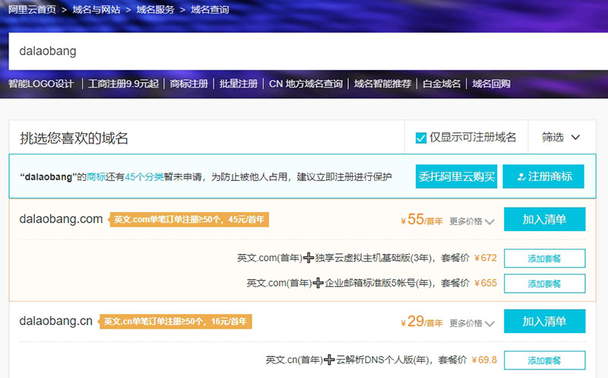Uncheck the 仅显示可注册域名 checkbox

pyautogui.click(x=421, y=138)
